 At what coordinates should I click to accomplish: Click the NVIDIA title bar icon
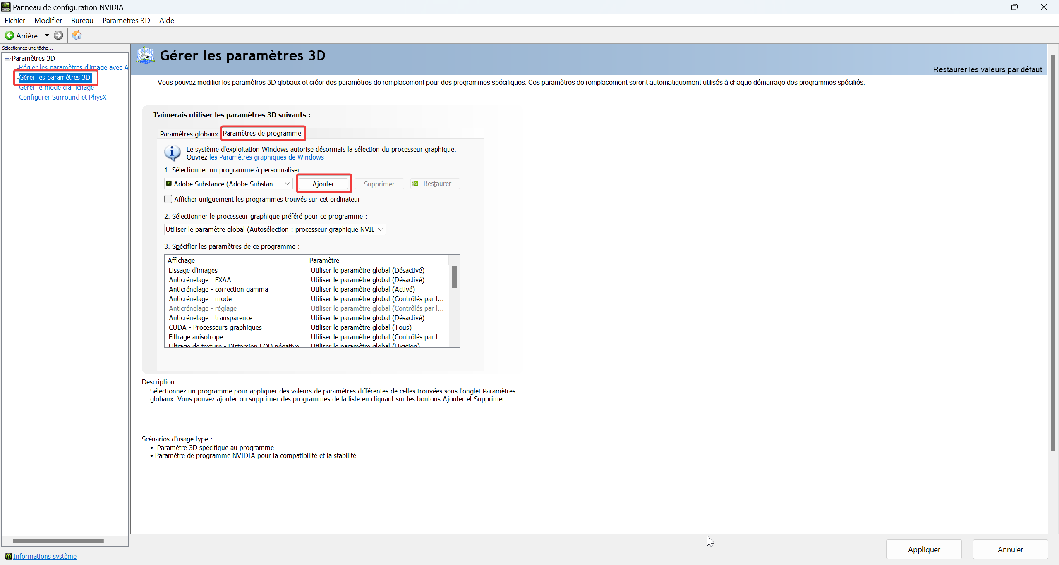click(6, 7)
